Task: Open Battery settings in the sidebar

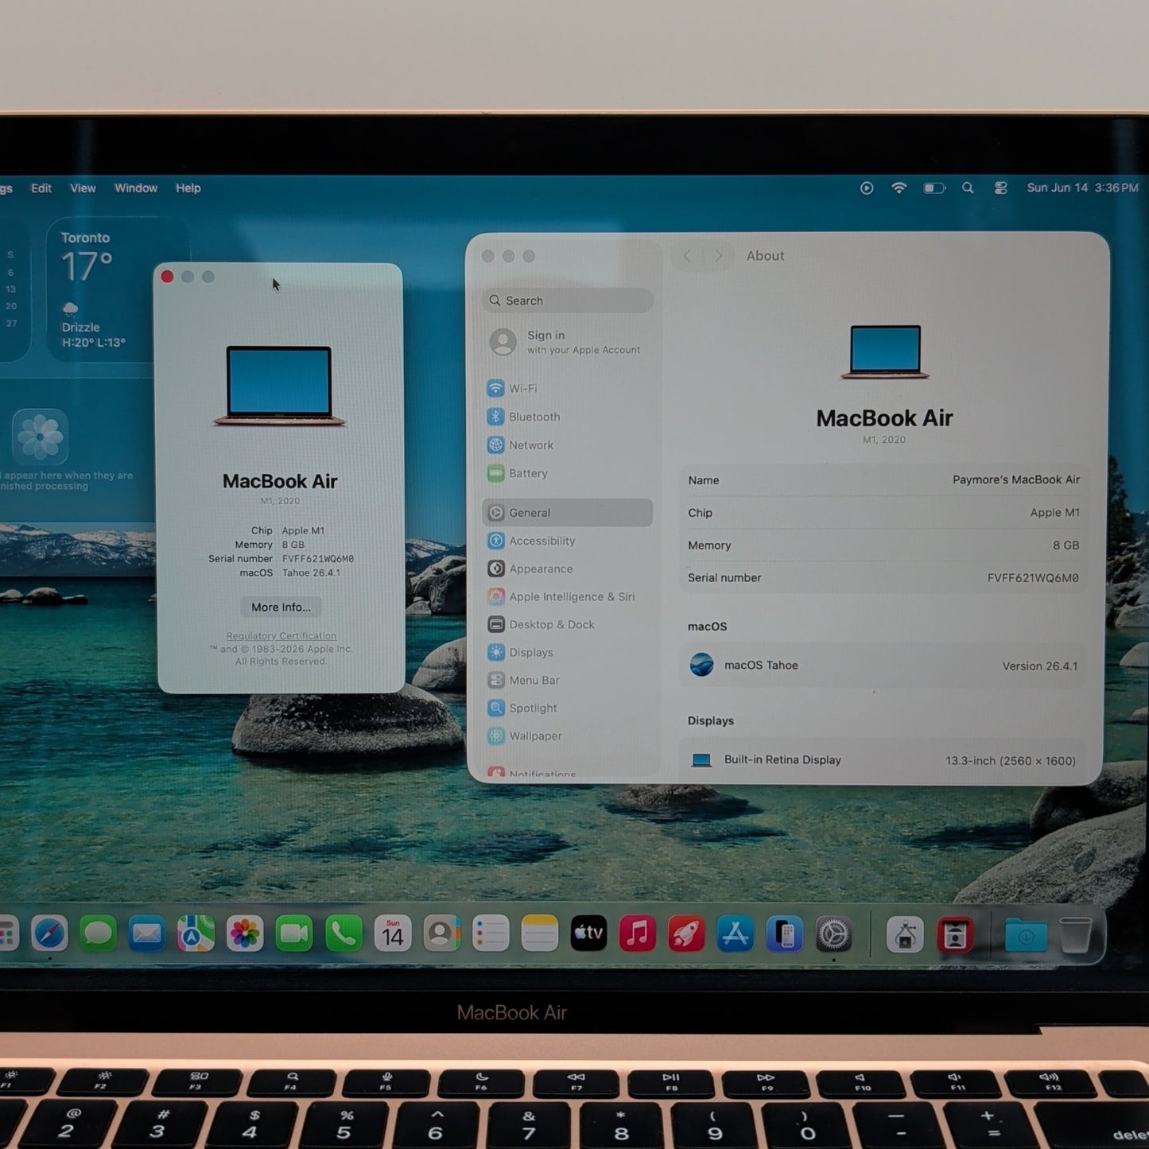Action: [568, 473]
